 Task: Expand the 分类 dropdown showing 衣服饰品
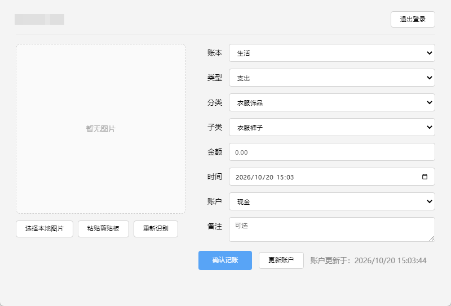(332, 102)
